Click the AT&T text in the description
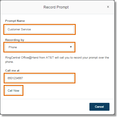The width and height of the screenshot is (118, 118). coord(50,58)
